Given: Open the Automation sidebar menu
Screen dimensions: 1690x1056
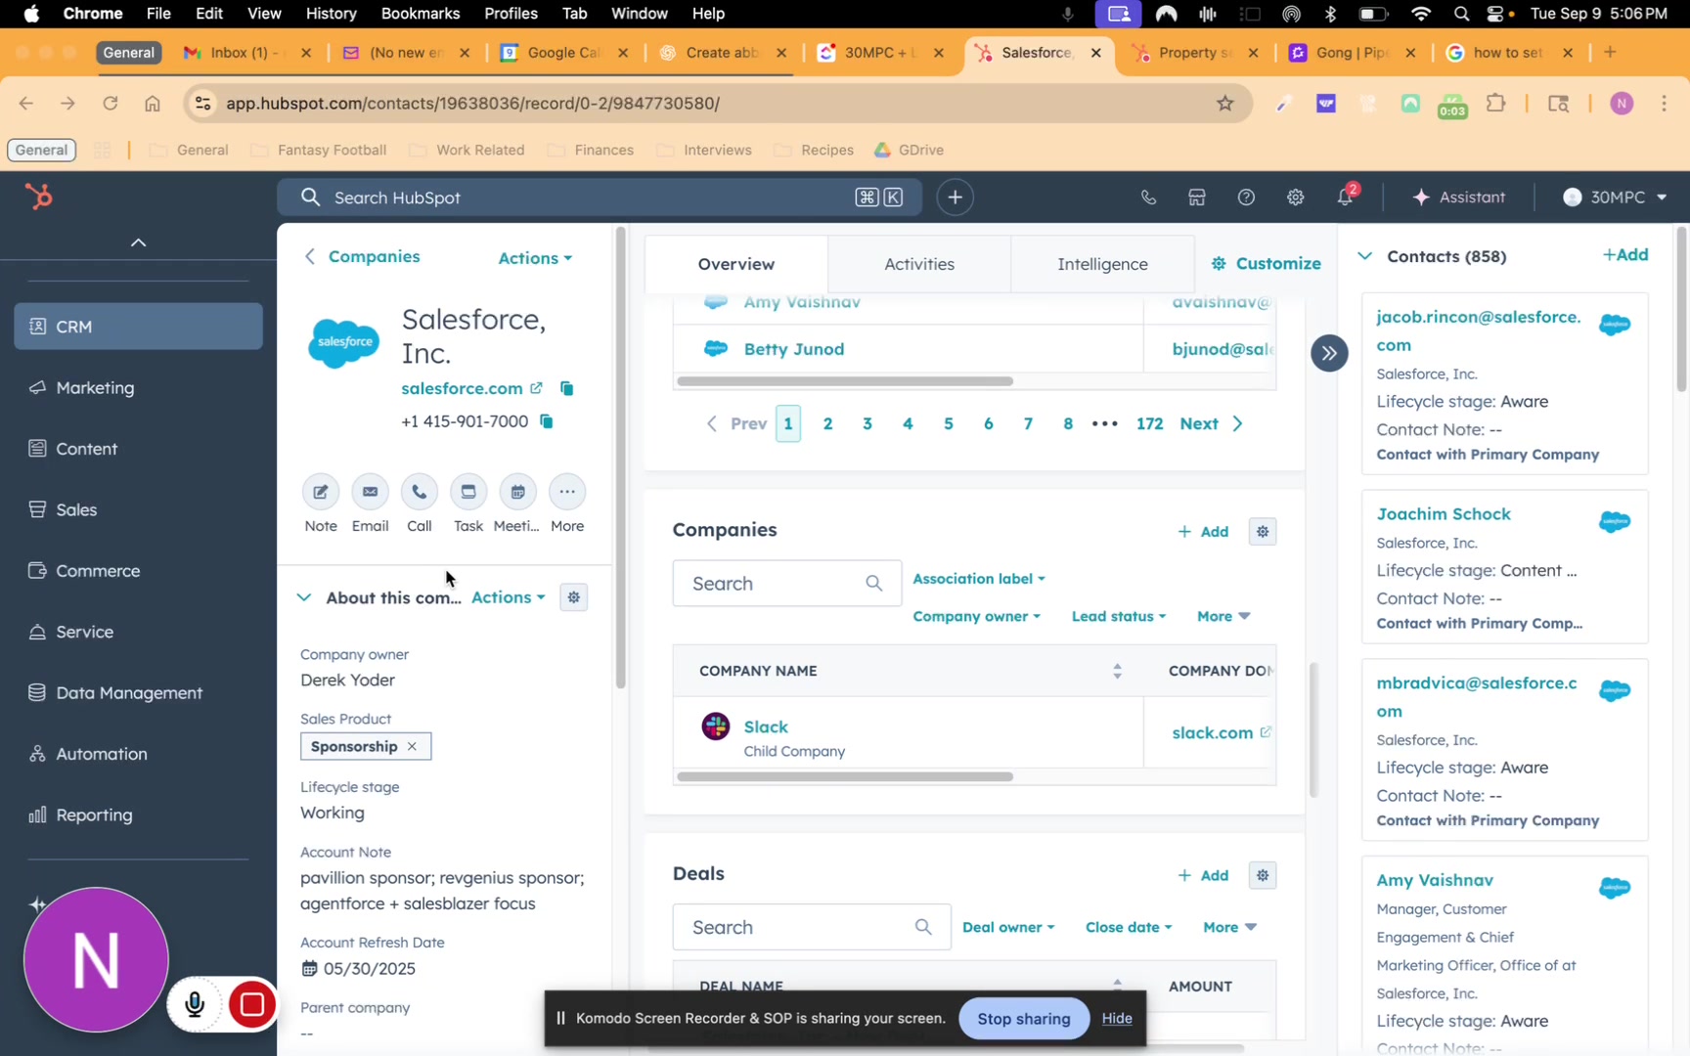Looking at the screenshot, I should (x=138, y=755).
